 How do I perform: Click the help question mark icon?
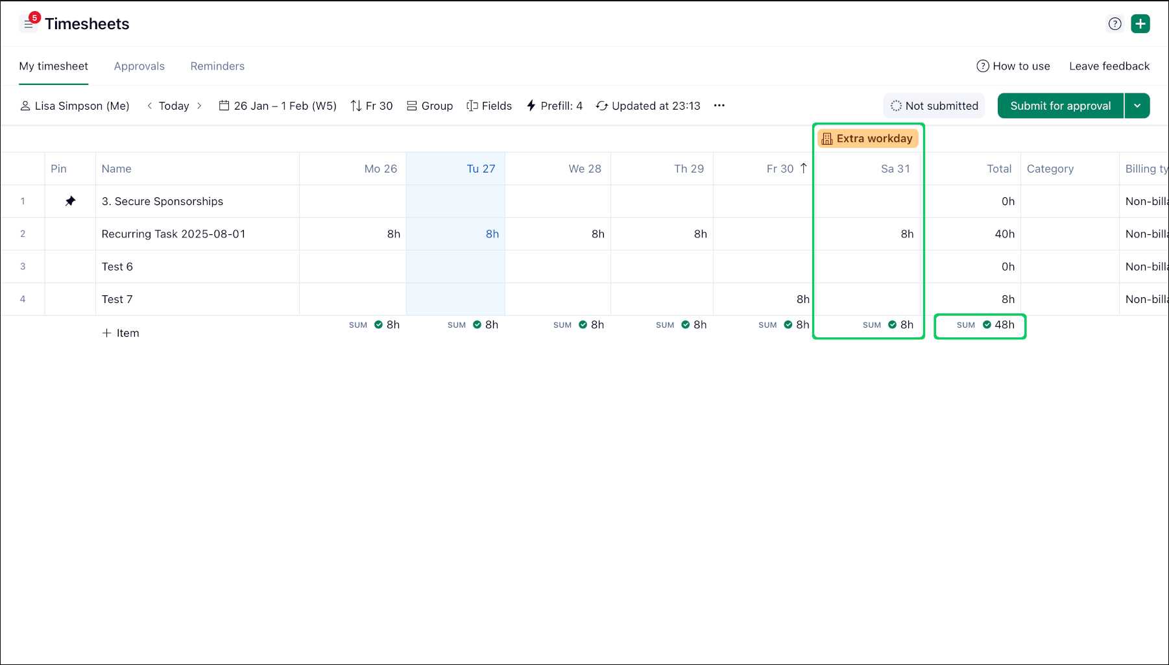pyautogui.click(x=1115, y=24)
